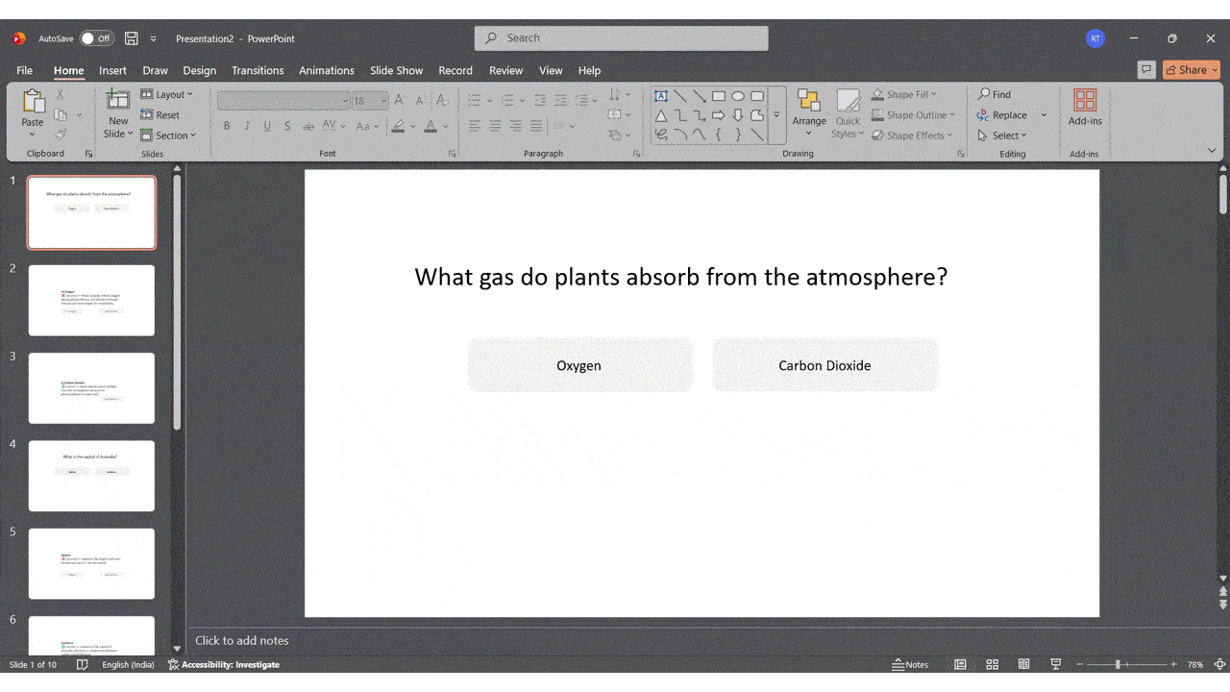
Task: Expand the Select dropdown in Editing
Action: pos(1003,136)
